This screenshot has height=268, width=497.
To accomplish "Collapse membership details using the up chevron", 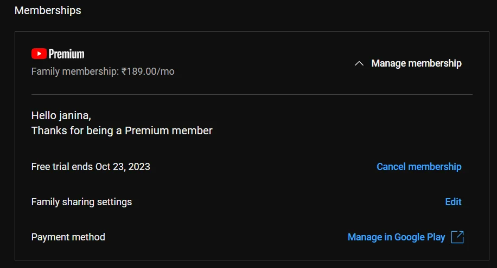I will [x=359, y=63].
